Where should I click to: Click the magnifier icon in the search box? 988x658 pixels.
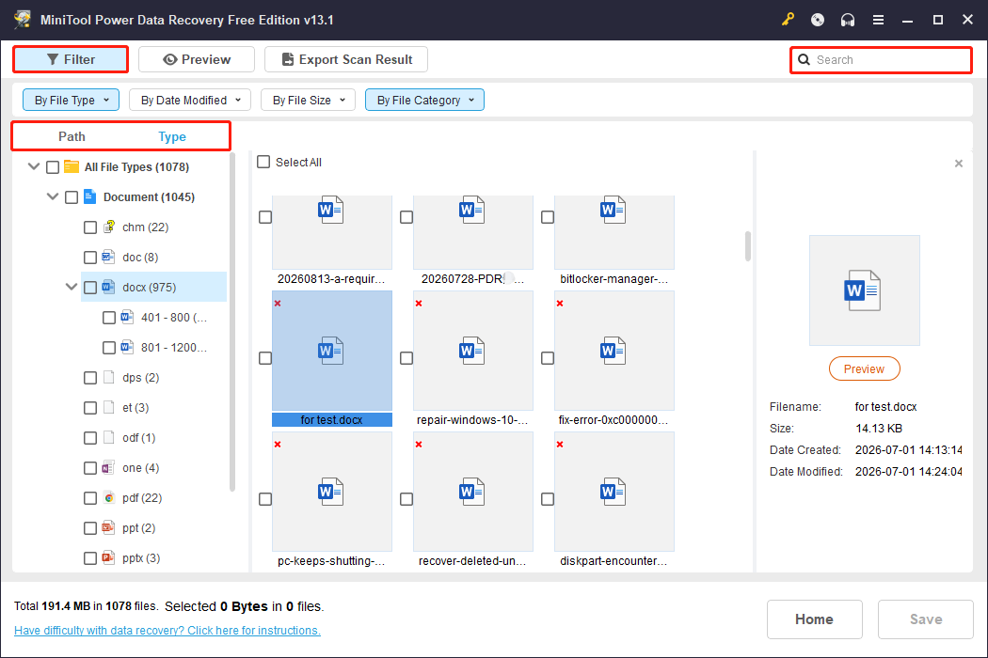[x=804, y=60]
